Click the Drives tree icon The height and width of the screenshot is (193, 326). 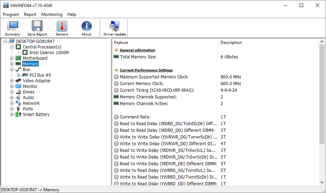(19, 92)
